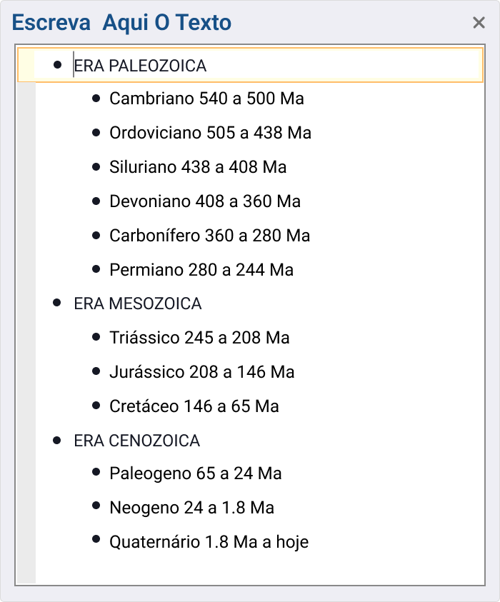Place cursor in Siluriano 438 a 408 Ma
Screen dimensions: 500x602
pos(198,167)
